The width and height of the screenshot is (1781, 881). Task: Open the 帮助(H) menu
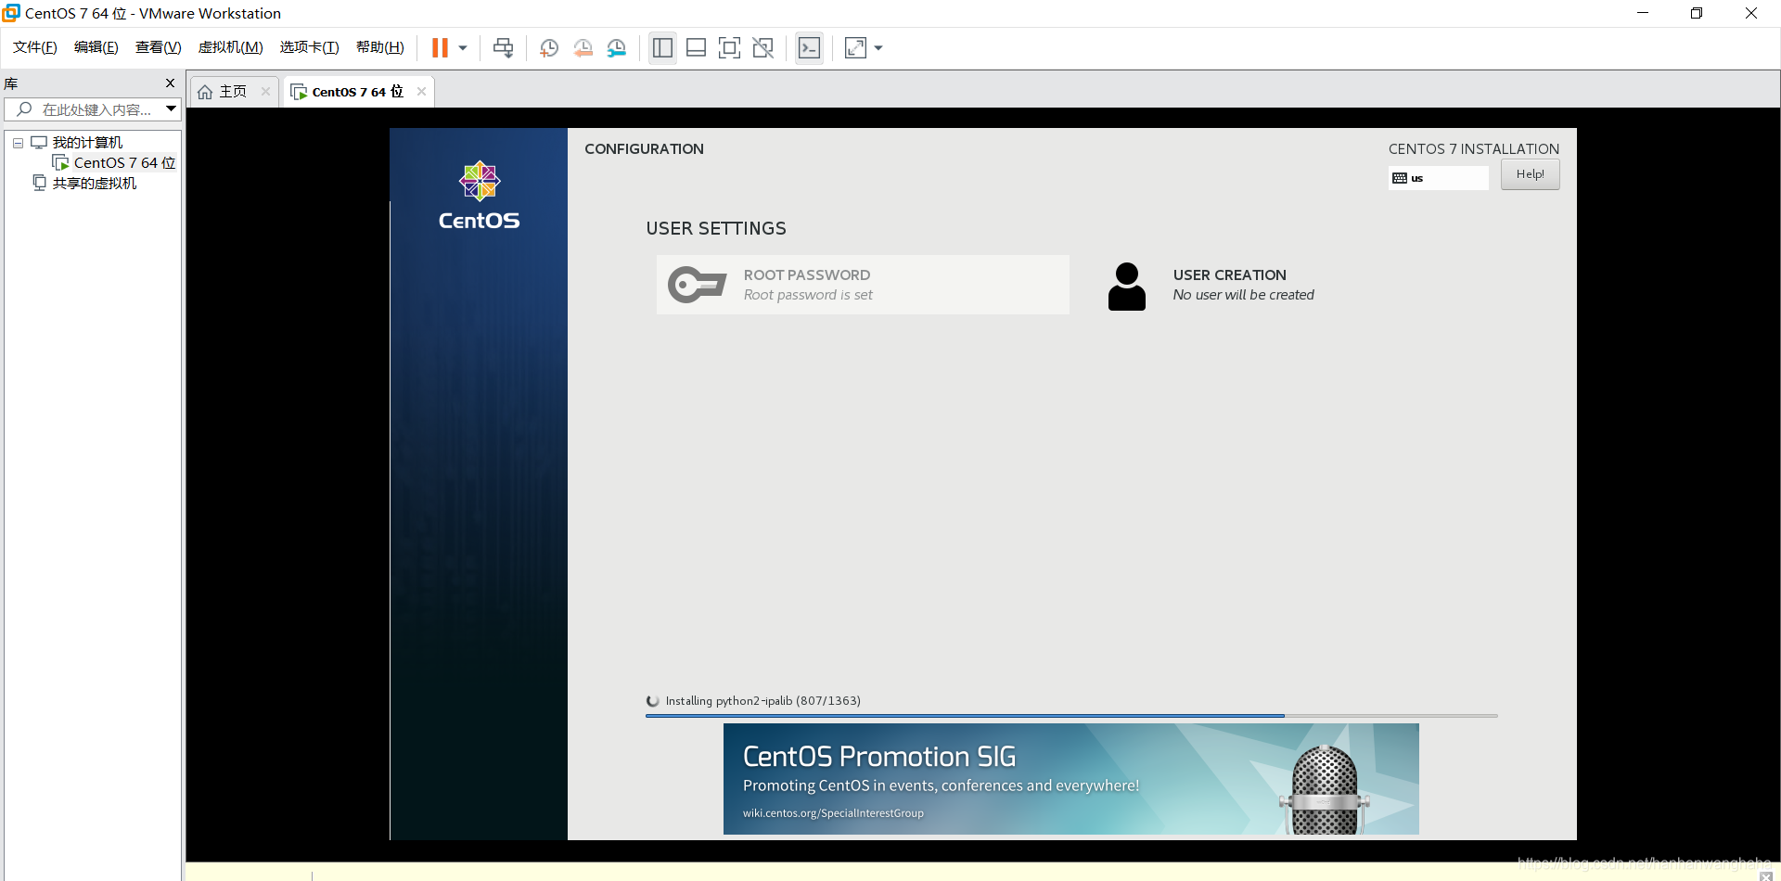(380, 47)
